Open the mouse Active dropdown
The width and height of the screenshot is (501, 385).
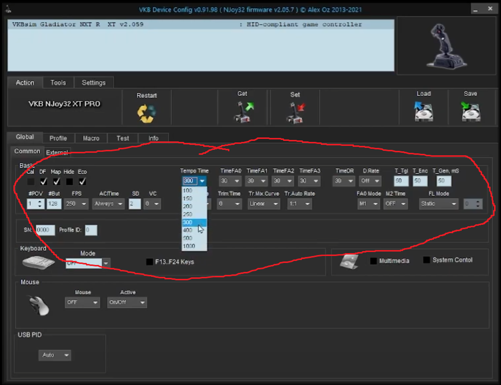point(127,302)
